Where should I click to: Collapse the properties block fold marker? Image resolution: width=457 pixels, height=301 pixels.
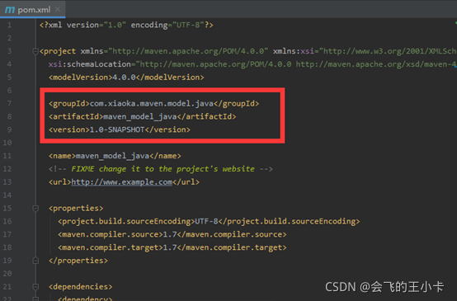pyautogui.click(x=35, y=209)
